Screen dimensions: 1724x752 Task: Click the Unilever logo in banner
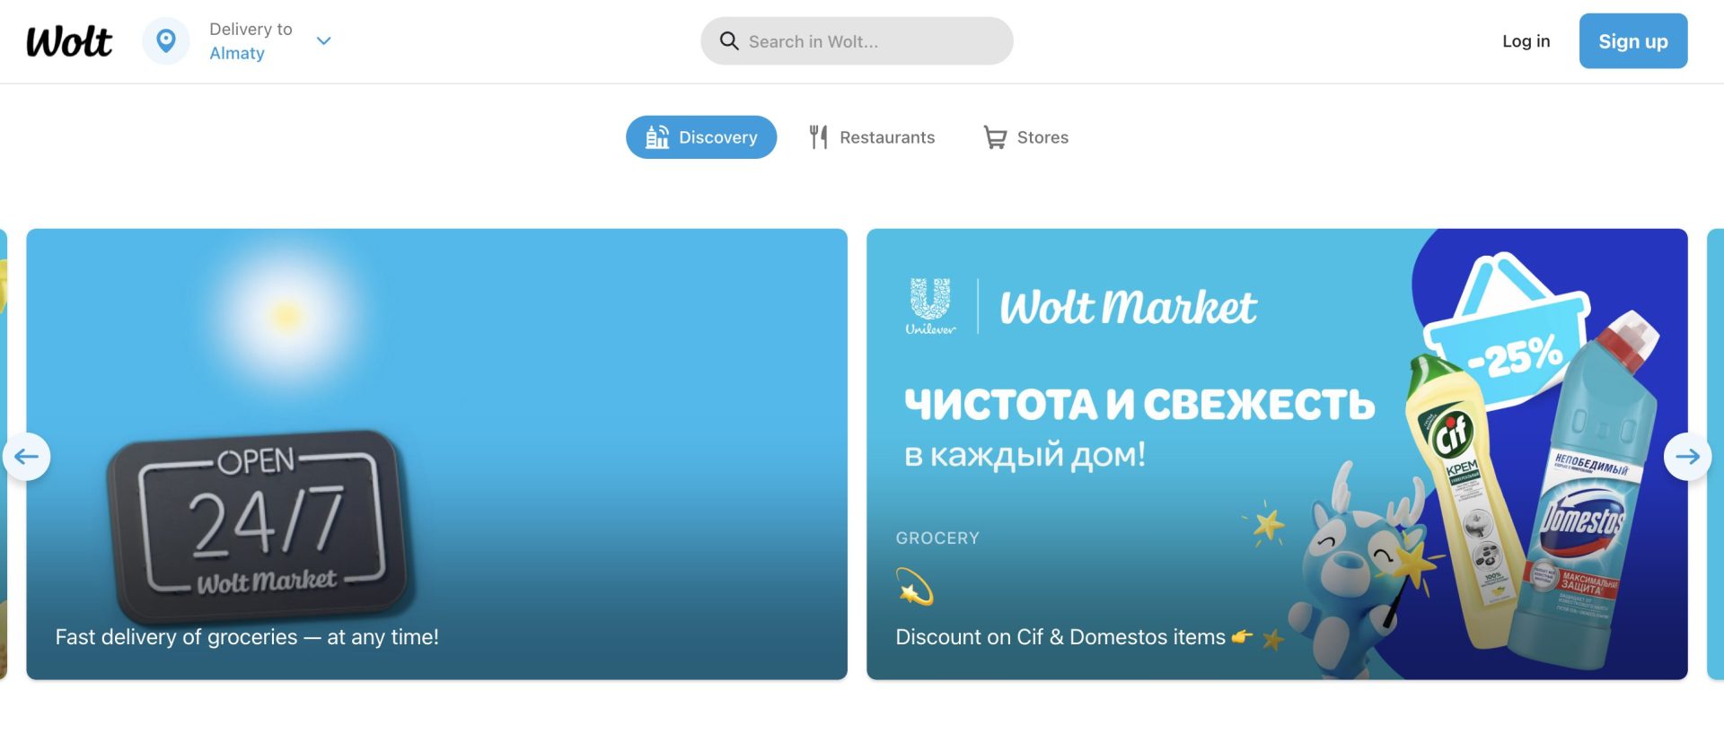point(930,307)
